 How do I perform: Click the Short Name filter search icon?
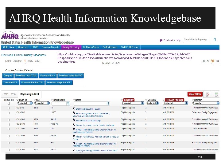click(68, 103)
